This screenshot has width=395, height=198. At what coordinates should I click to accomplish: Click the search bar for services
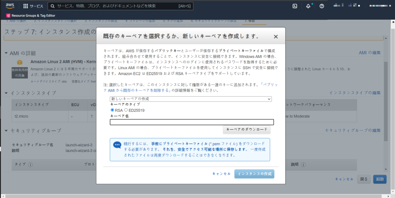pyautogui.click(x=120, y=6)
